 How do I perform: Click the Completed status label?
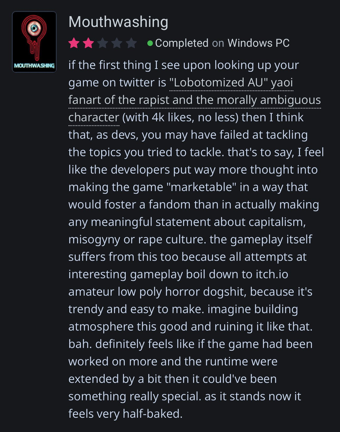(x=182, y=43)
